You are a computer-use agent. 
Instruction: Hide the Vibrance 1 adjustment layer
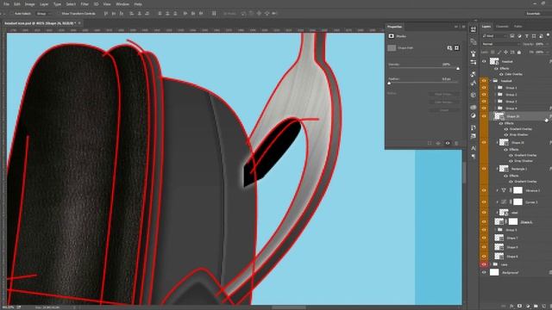click(484, 190)
